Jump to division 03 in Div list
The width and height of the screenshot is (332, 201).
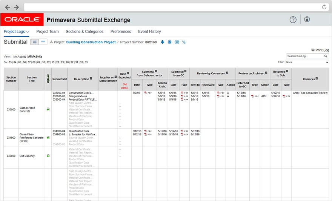10,63
